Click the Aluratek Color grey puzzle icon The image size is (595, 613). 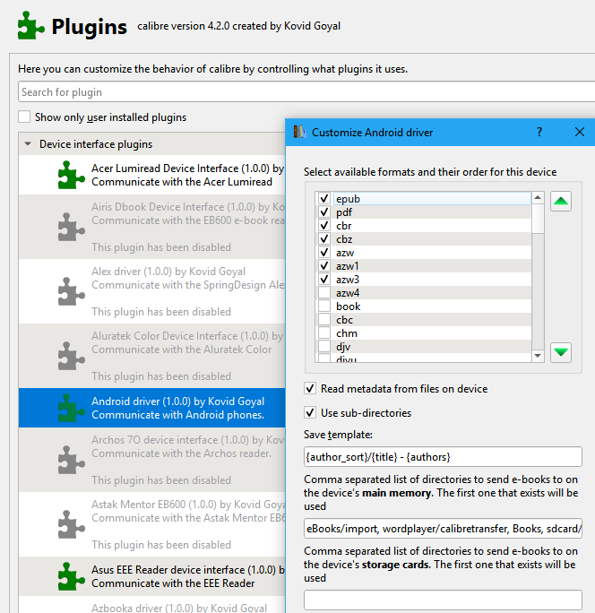point(71,356)
